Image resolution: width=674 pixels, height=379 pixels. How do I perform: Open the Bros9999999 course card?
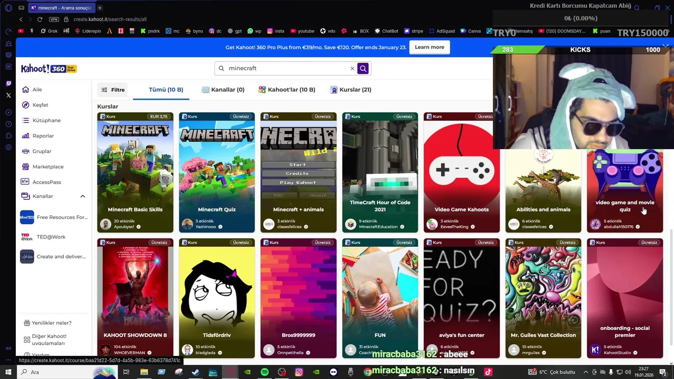click(x=299, y=298)
